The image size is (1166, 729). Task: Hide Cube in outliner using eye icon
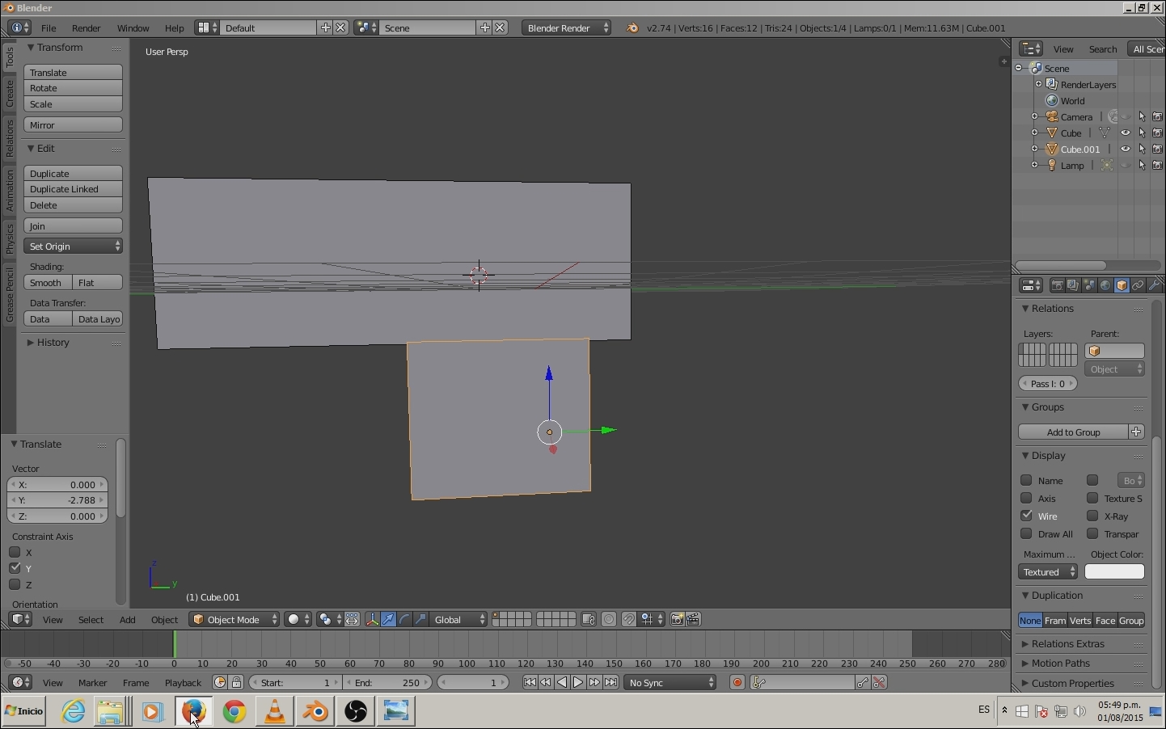1126,133
